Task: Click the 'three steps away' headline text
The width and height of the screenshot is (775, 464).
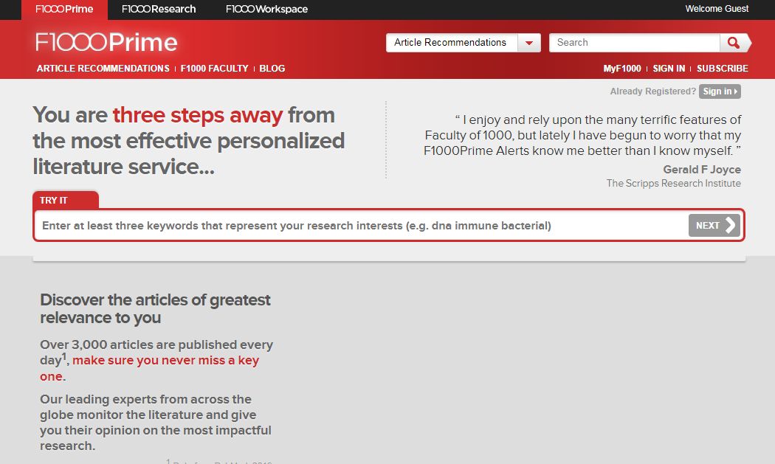Action: (198, 115)
